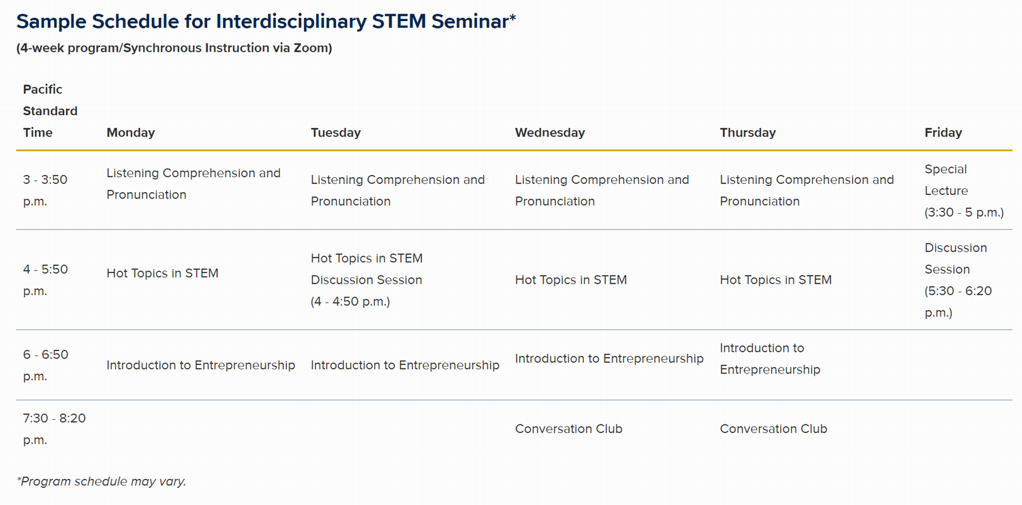Click Thursday's Introduction to Entrepreneurship cell
1022x505 pixels.
coord(770,358)
